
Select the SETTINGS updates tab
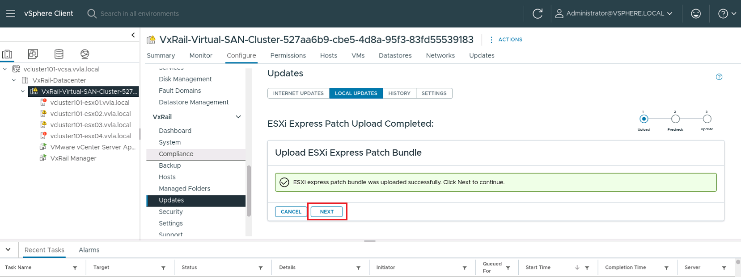click(x=434, y=93)
